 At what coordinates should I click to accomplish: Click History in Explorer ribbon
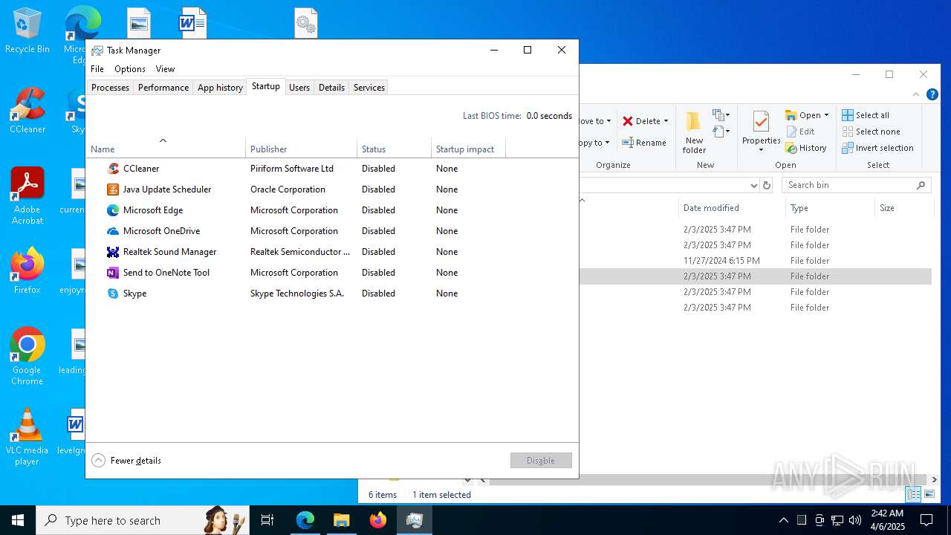[x=806, y=148]
